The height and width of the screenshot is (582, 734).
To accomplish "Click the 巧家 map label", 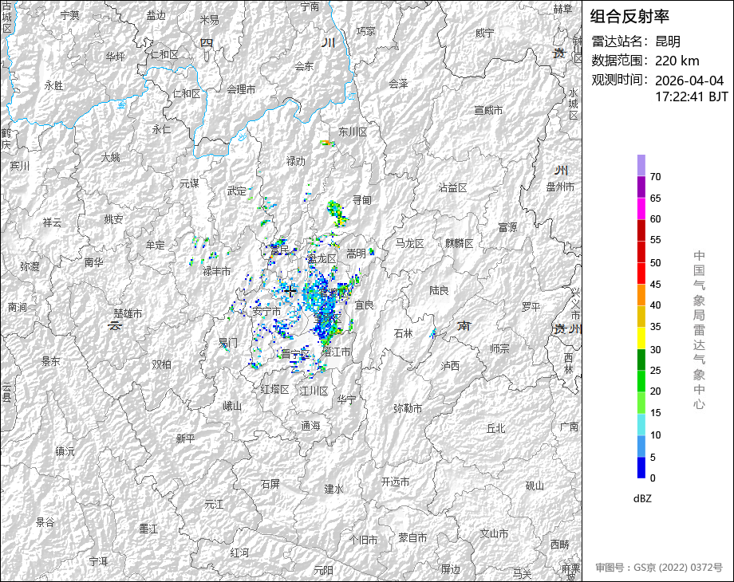I will click(x=366, y=31).
